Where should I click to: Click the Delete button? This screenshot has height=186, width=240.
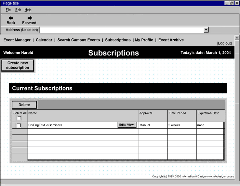click(x=24, y=105)
